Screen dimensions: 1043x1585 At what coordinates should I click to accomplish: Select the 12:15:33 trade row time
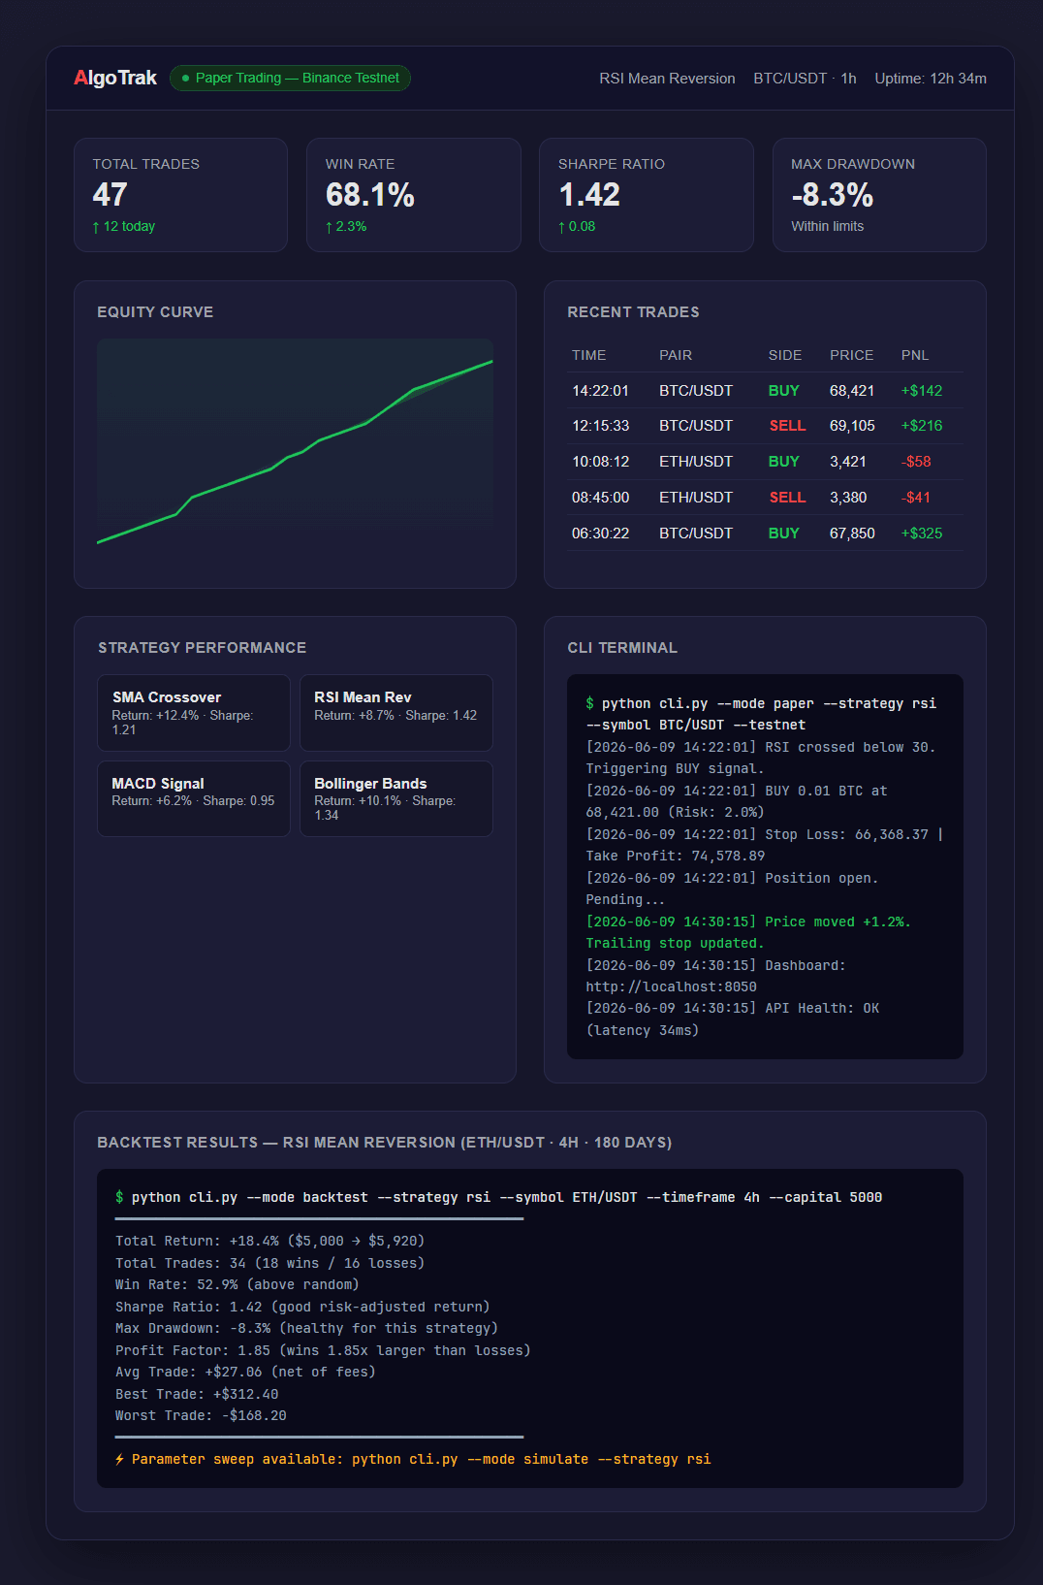pos(600,426)
